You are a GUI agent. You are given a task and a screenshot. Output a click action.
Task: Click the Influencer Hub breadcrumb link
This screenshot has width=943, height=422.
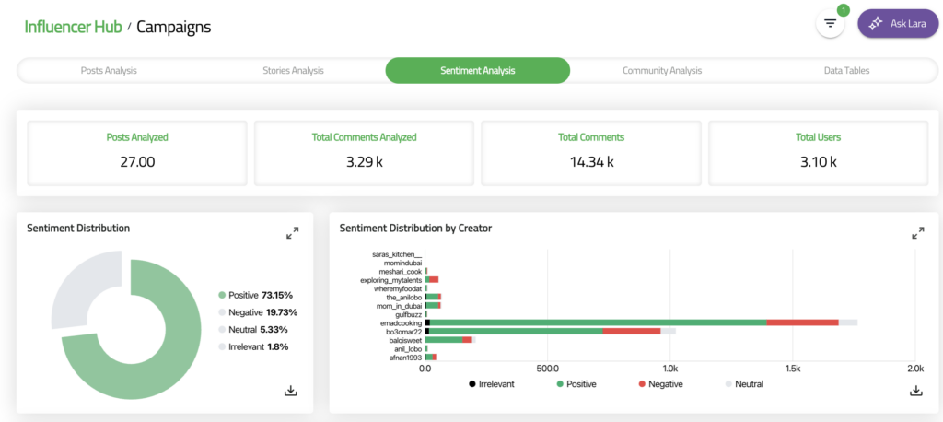tap(74, 26)
